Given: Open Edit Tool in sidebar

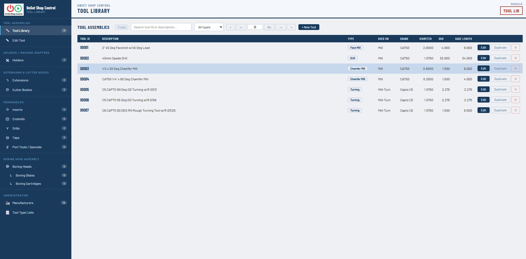Looking at the screenshot, I should (x=36, y=40).
